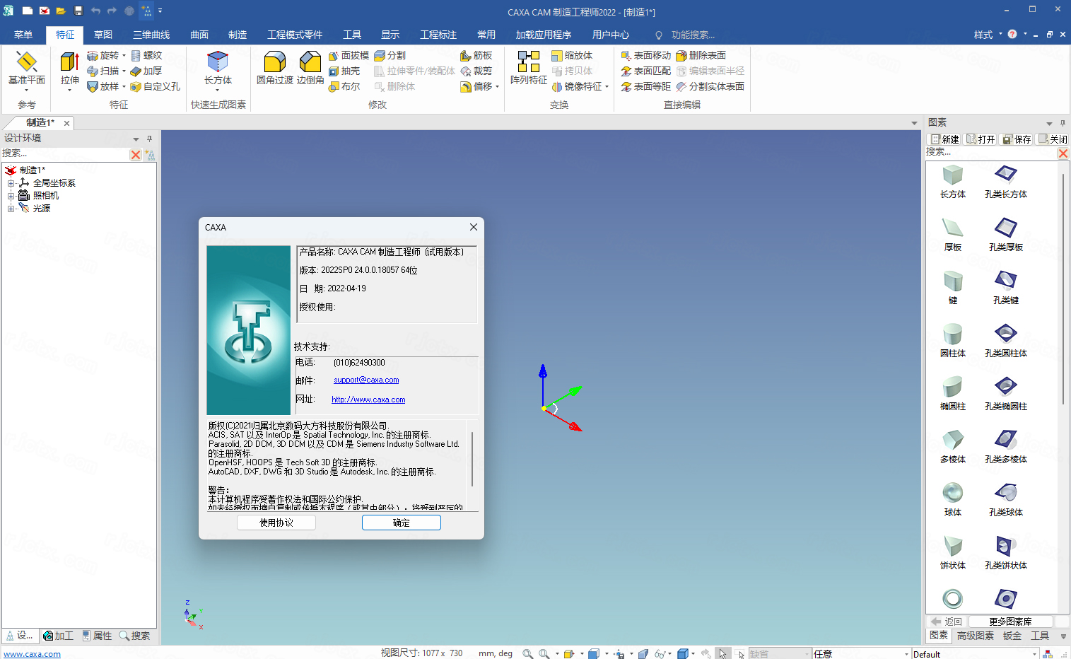1071x659 pixels.
Task: Pin the 设计环境 panel
Action: coord(149,139)
